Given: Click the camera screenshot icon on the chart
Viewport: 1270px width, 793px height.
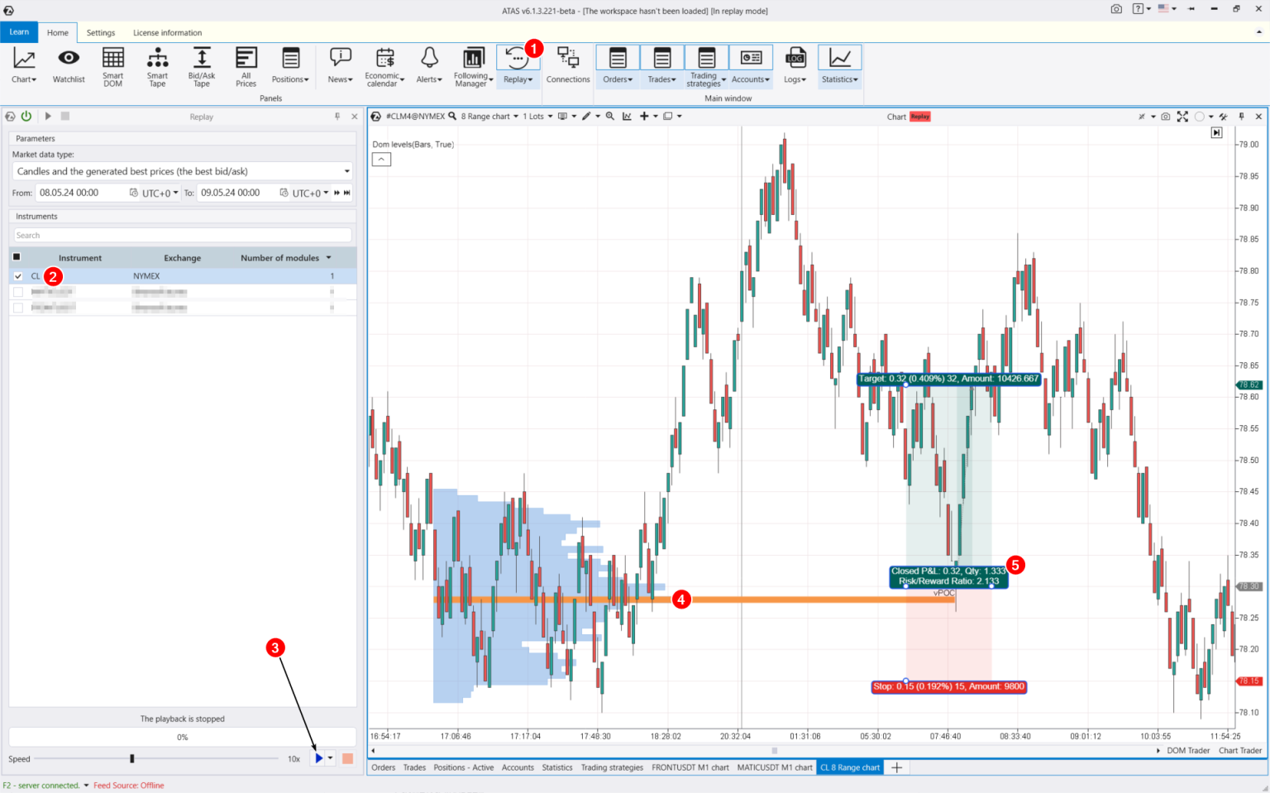Looking at the screenshot, I should [x=1166, y=117].
